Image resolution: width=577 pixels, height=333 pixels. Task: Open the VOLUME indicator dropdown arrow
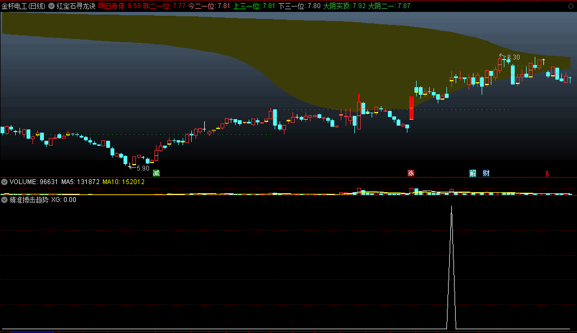tap(4, 182)
